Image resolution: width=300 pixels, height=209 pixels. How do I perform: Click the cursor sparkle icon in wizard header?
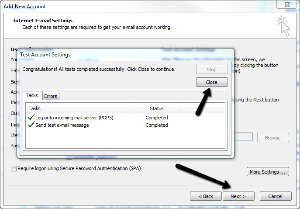[283, 25]
